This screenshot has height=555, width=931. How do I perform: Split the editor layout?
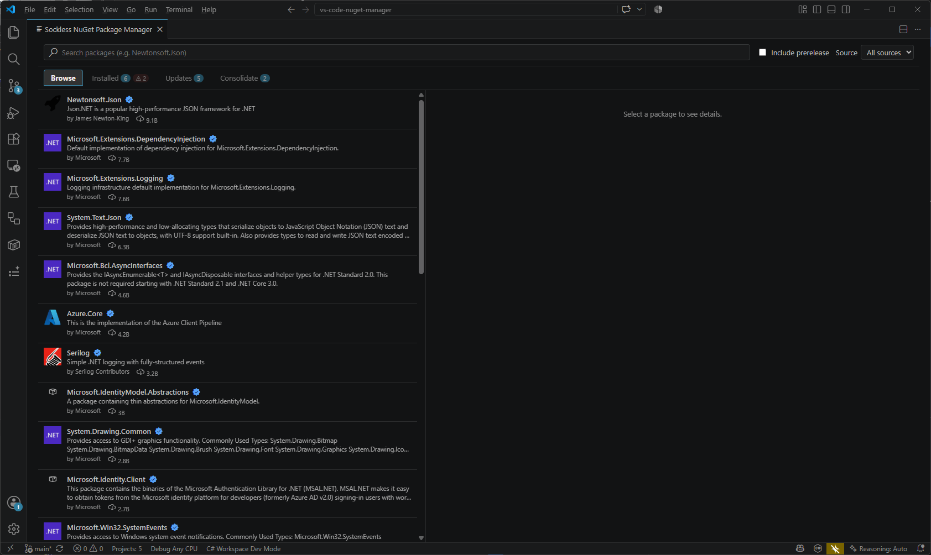(903, 29)
